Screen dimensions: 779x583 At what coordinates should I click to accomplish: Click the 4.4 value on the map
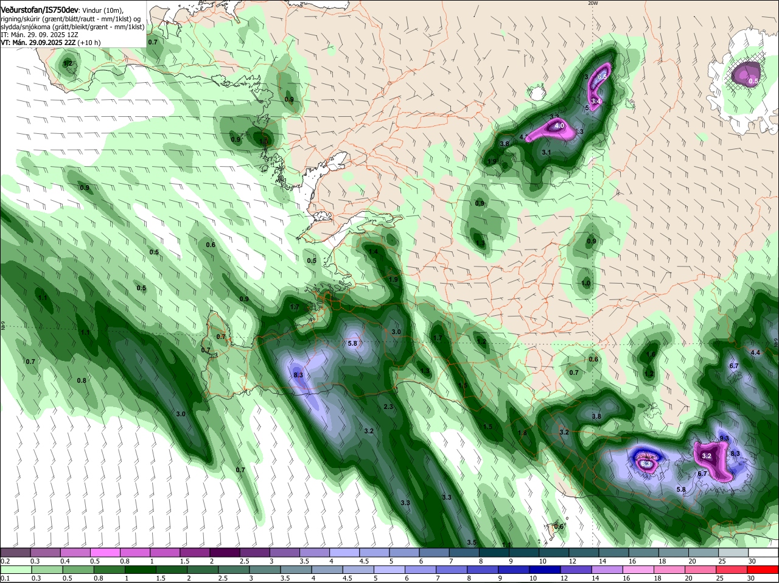click(755, 352)
